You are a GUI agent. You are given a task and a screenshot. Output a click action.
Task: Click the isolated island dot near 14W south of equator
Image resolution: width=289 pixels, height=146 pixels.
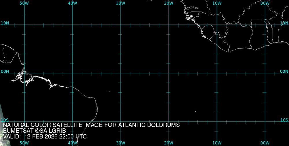coord(196,111)
